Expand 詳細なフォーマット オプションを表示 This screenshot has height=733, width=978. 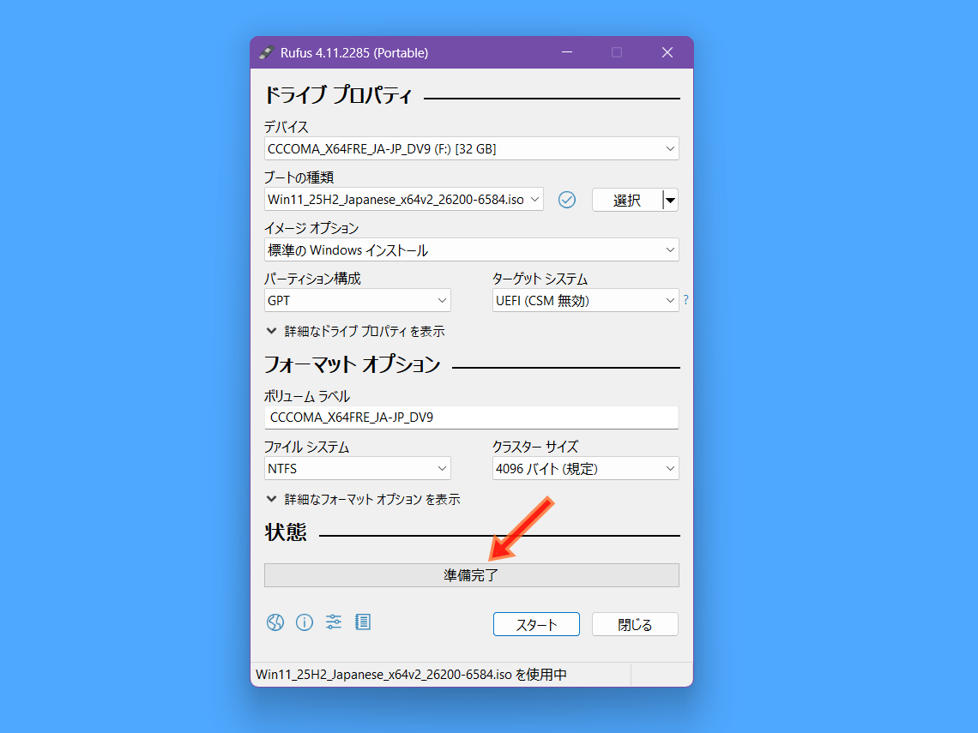click(363, 499)
